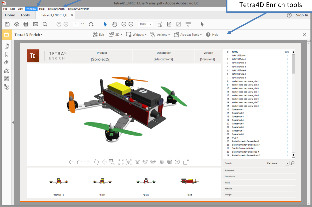Open the File menu
This screenshot has height=207, width=312.
pyautogui.click(x=5, y=9)
